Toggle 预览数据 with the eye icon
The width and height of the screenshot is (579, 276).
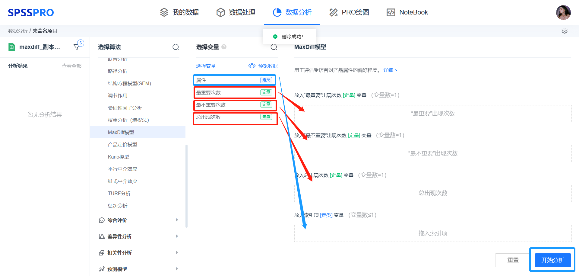pos(252,66)
